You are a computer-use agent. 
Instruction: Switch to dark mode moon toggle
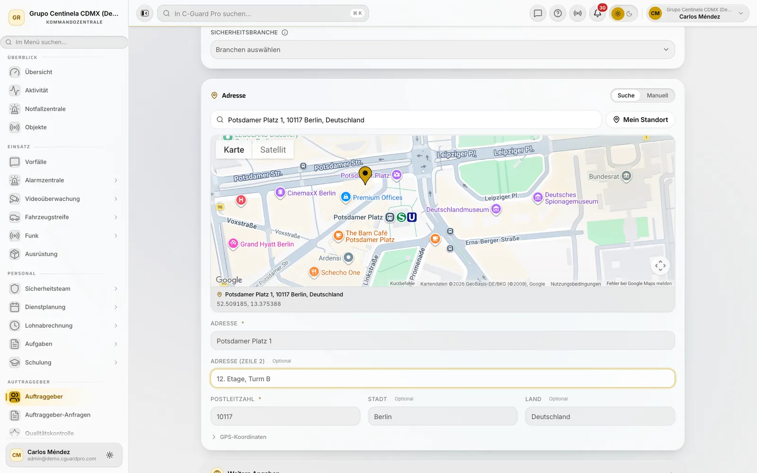click(x=630, y=14)
